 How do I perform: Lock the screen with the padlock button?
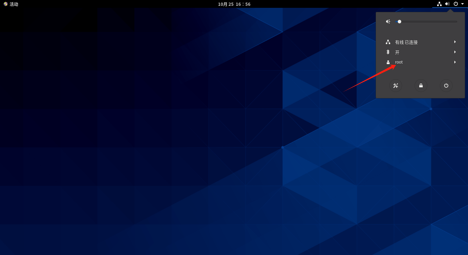[421, 86]
